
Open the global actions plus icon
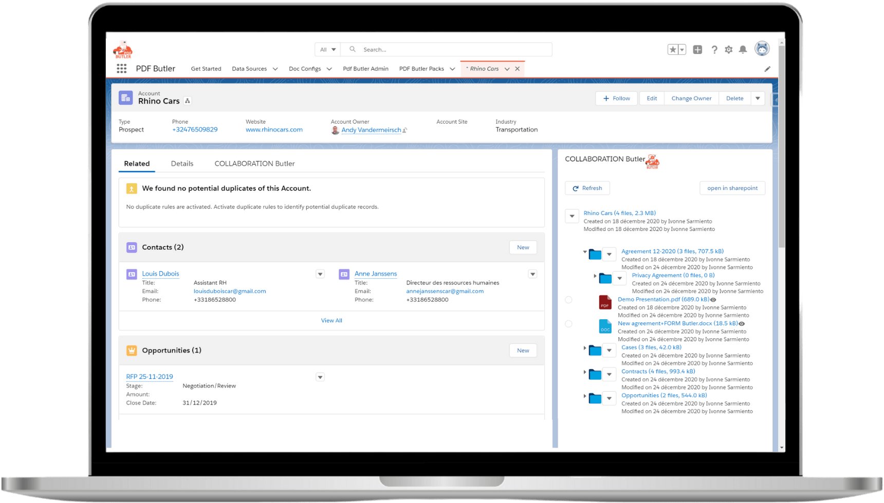pos(697,50)
